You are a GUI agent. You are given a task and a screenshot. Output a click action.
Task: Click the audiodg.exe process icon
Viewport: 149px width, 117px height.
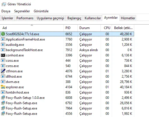[x=3, y=45]
